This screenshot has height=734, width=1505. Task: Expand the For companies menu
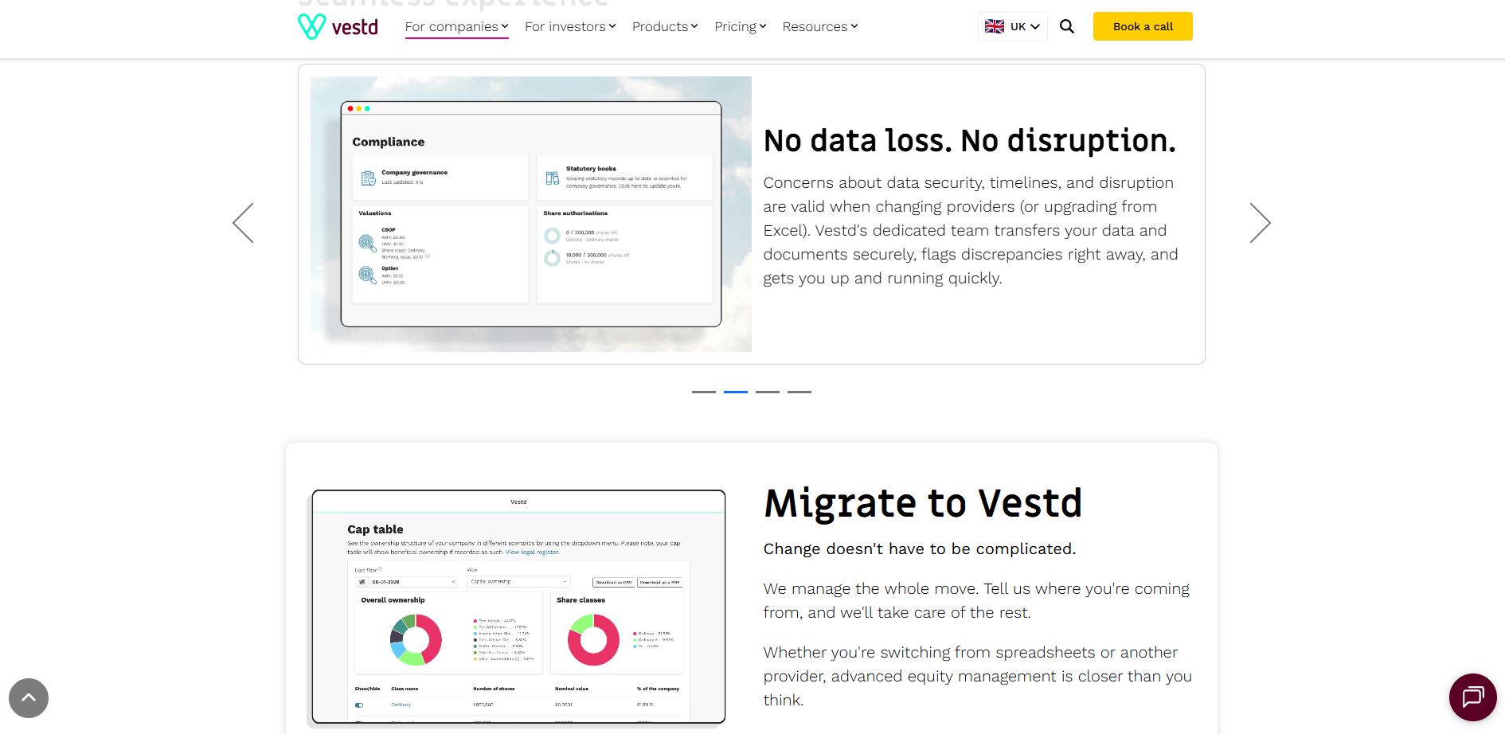click(x=456, y=26)
